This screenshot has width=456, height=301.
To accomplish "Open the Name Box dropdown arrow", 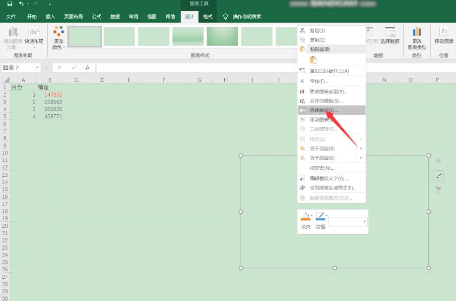I will 37,67.
